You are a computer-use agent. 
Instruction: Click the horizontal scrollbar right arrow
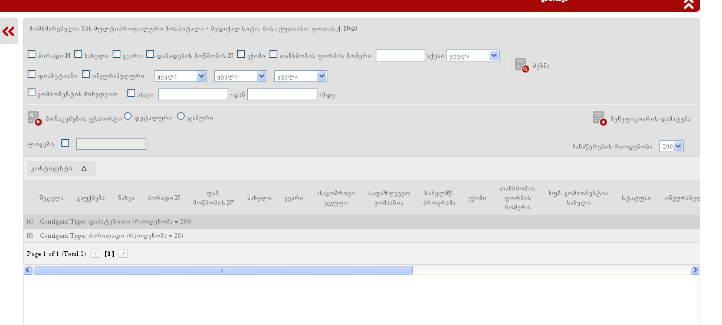[695, 270]
